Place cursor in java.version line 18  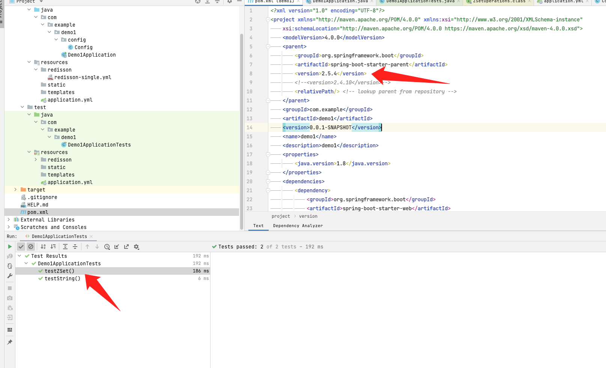tap(342, 163)
